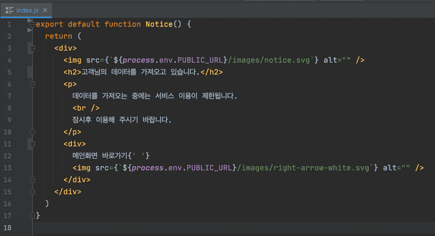
Task: Select the index.js tab
Action: click(x=27, y=10)
